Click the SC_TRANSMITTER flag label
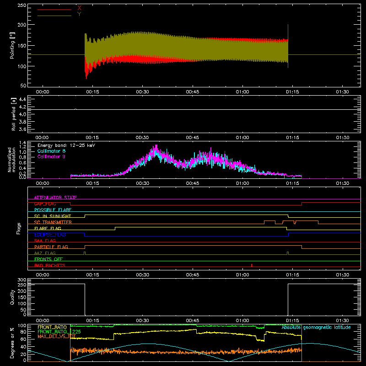The width and height of the screenshot is (366, 366). [53, 222]
